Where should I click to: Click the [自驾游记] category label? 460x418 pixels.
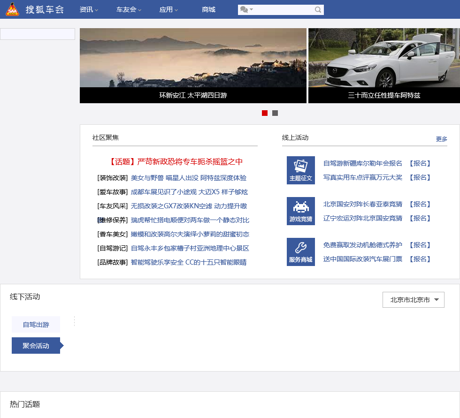click(x=112, y=248)
